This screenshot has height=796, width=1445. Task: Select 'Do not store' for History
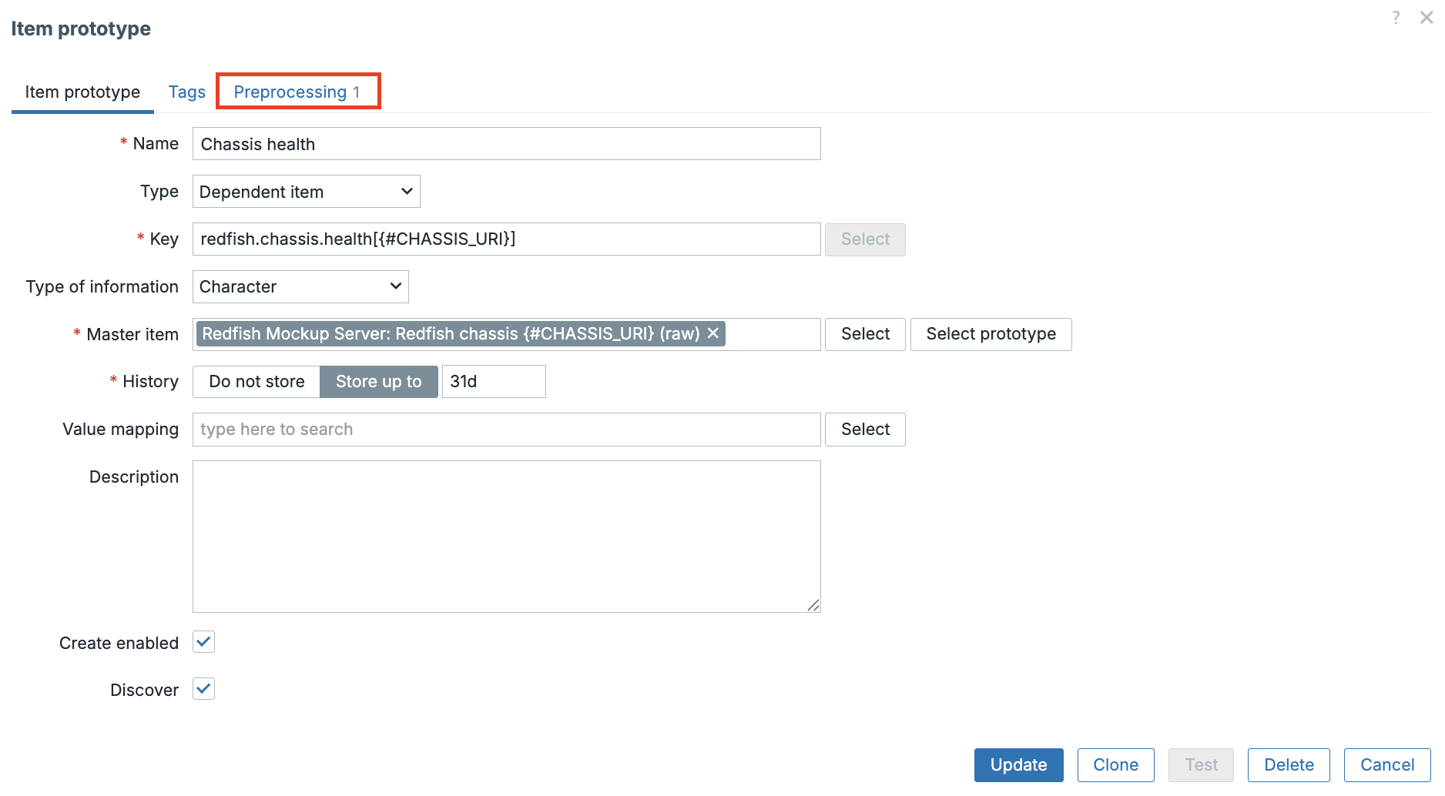(x=256, y=381)
